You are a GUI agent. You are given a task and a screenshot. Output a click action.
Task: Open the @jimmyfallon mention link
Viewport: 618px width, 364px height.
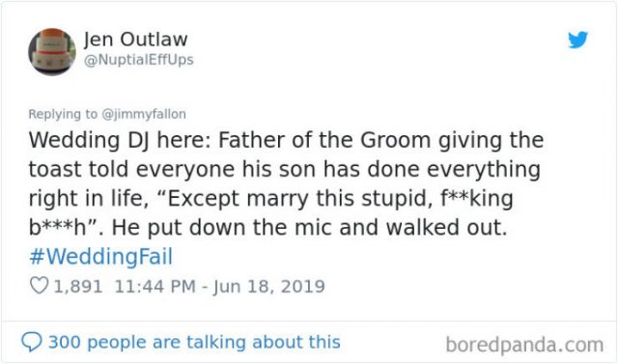coord(144,114)
